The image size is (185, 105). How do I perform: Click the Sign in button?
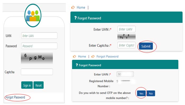(27, 85)
